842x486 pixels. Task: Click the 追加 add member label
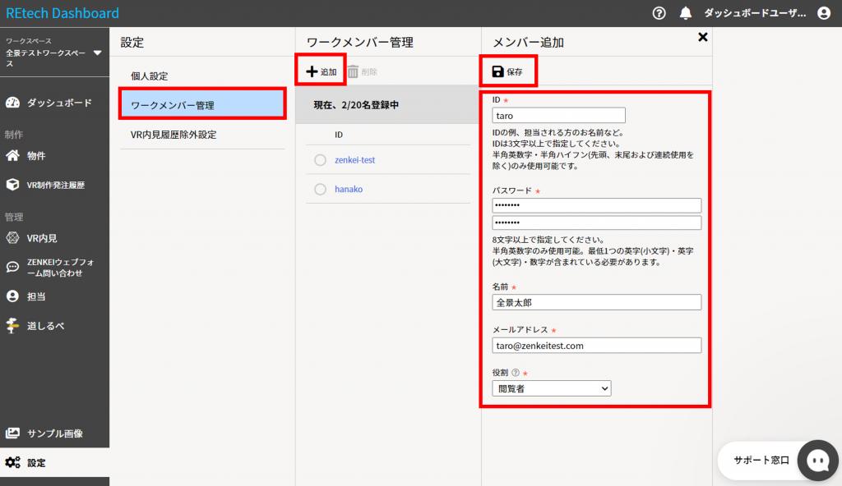point(329,72)
